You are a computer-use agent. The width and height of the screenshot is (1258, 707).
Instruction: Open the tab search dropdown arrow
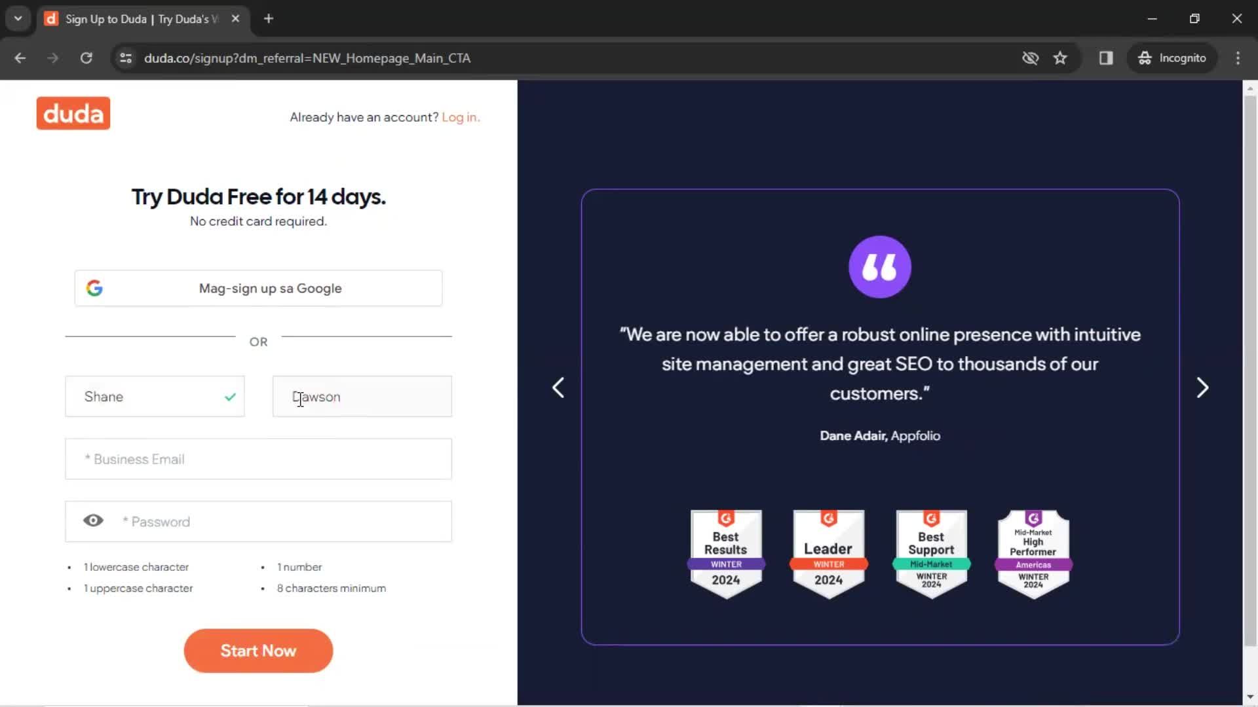(x=18, y=18)
